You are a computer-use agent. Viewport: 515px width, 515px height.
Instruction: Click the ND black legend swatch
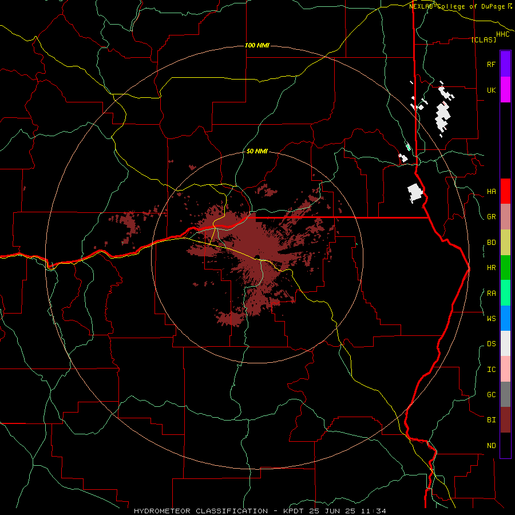(505, 445)
